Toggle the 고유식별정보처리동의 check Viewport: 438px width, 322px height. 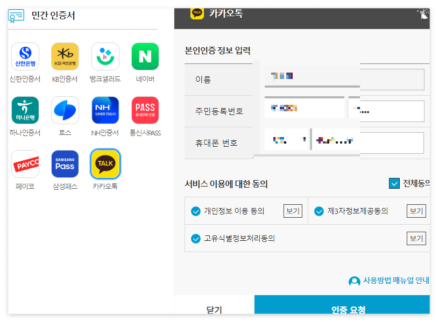pos(195,239)
